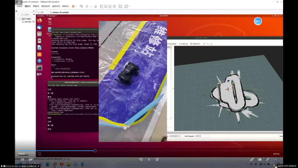Click the VMware snapshot clock icon
The image size is (298, 168).
(87, 6)
